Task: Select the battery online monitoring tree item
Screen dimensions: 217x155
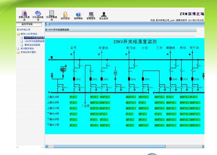Action: (32, 45)
